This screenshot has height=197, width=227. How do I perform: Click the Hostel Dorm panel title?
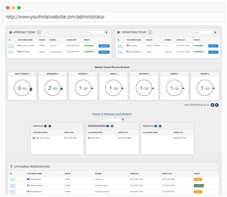click(x=38, y=126)
